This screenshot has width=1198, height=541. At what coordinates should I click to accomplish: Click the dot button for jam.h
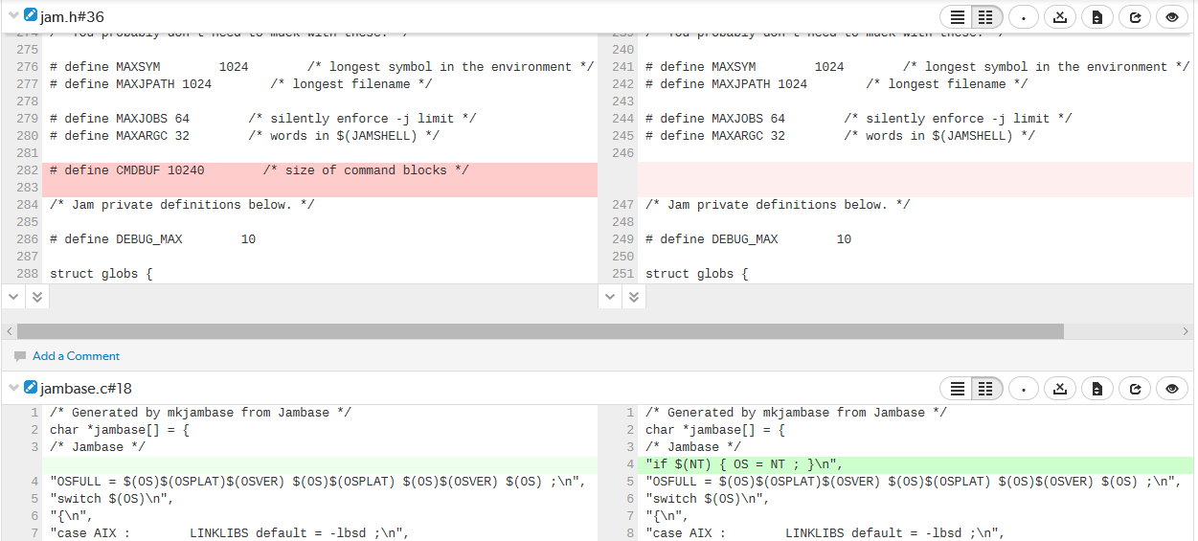point(1023,17)
